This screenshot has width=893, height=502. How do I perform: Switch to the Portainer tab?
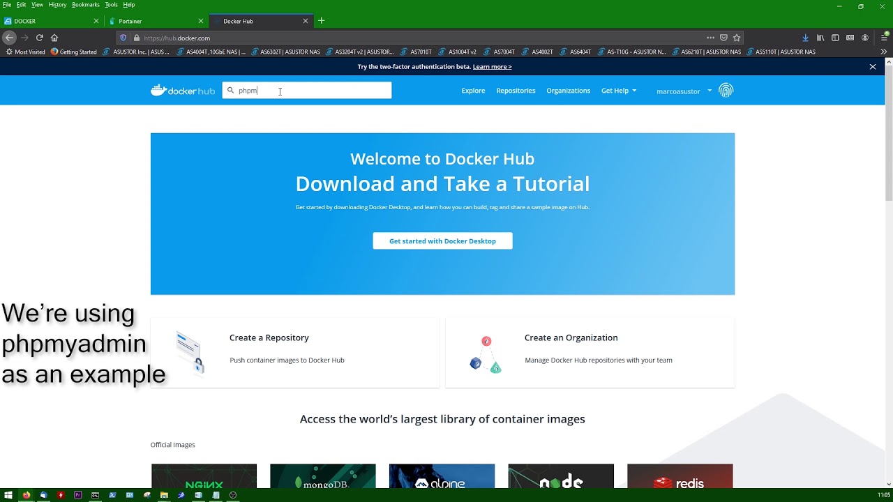(x=157, y=21)
